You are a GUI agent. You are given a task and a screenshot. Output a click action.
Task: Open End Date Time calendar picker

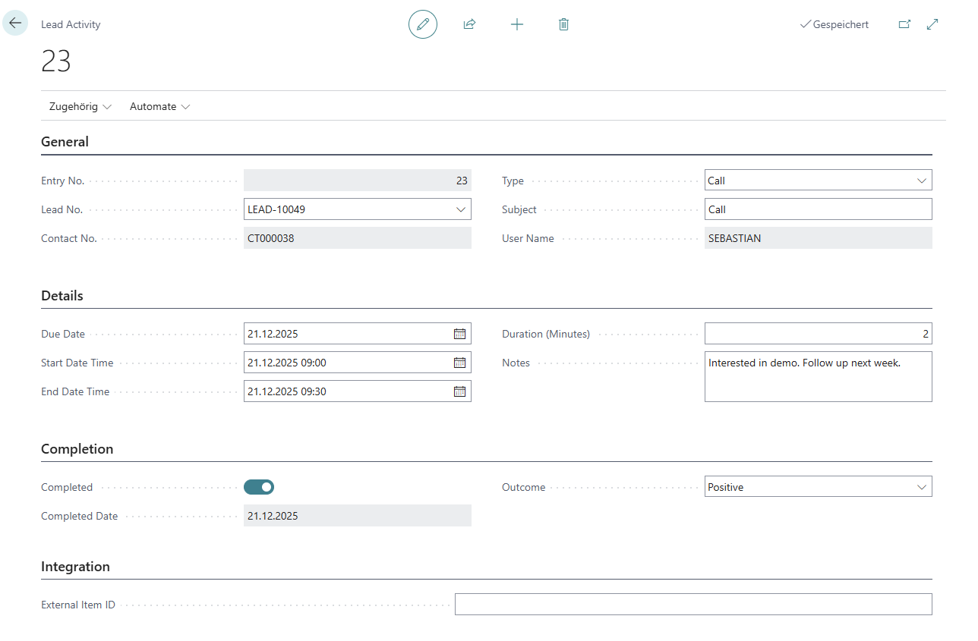(459, 391)
